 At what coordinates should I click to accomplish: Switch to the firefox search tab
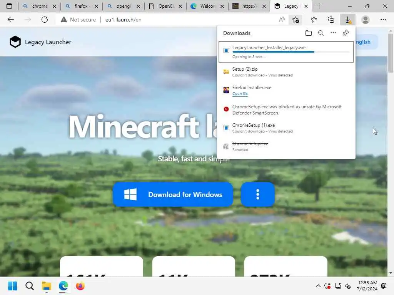[81, 6]
